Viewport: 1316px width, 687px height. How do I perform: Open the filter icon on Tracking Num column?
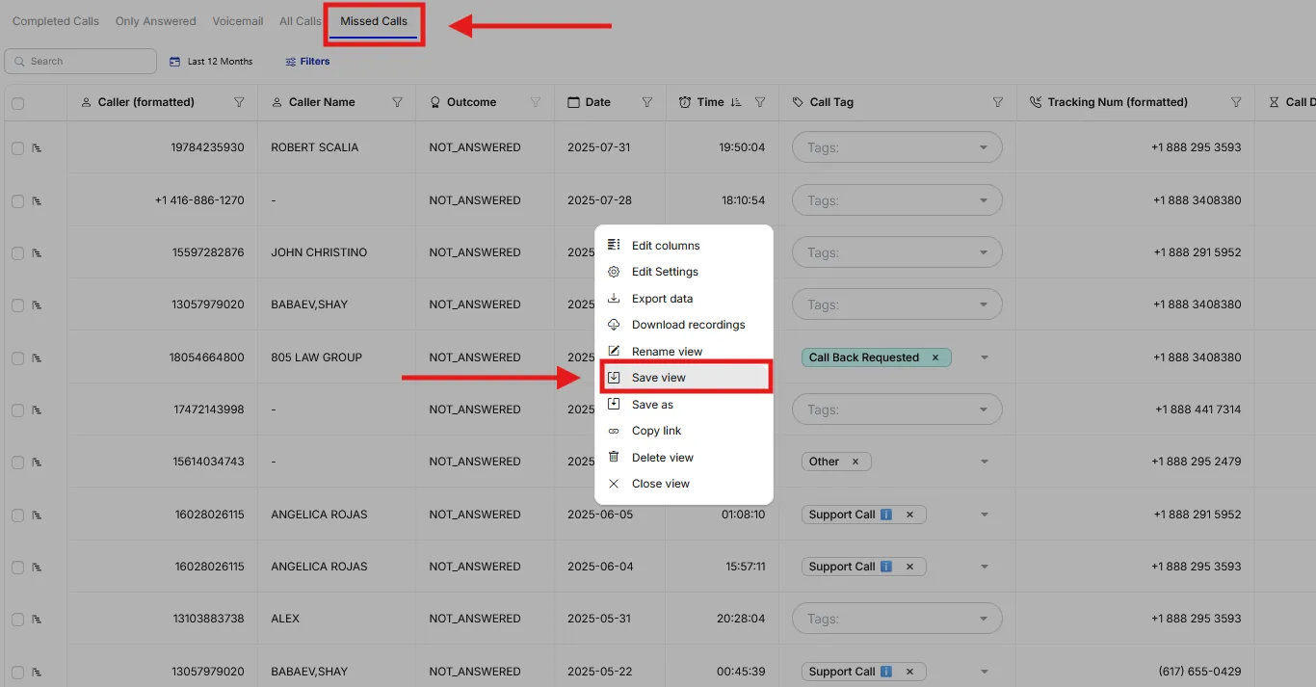1236,102
